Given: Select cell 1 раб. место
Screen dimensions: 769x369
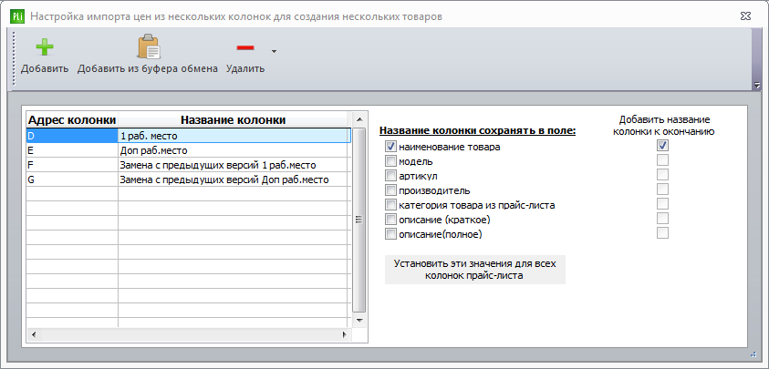Looking at the screenshot, I should 234,135.
